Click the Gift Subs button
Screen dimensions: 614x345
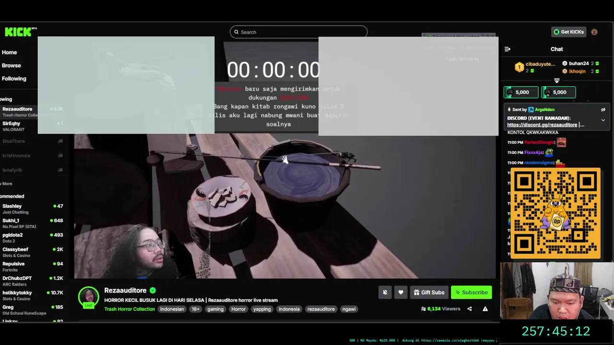[429, 292]
